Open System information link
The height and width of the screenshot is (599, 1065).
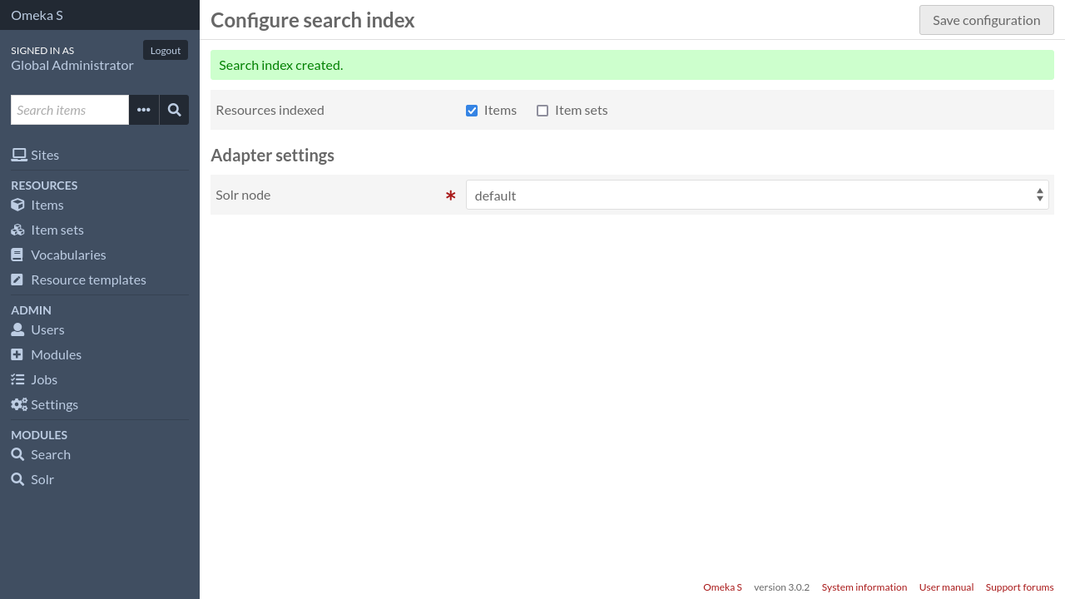(x=864, y=587)
